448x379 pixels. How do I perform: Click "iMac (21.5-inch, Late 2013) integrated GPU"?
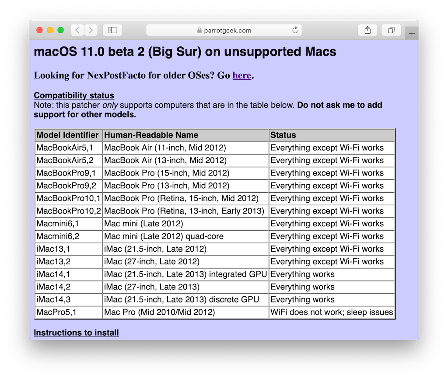[185, 274]
